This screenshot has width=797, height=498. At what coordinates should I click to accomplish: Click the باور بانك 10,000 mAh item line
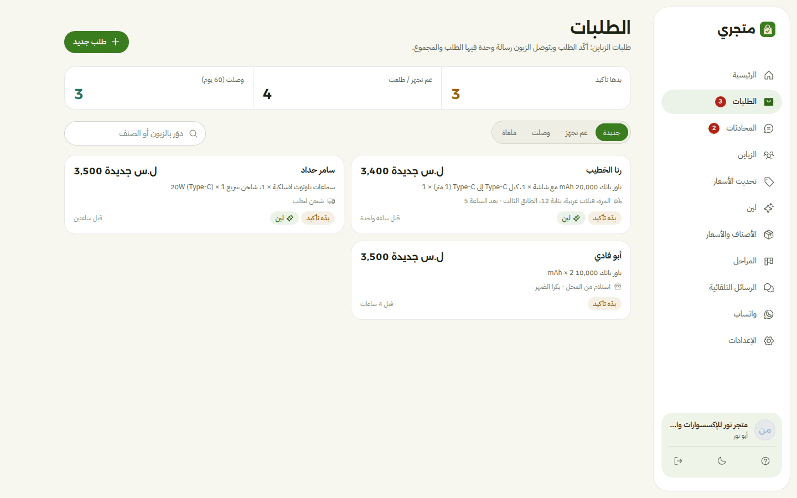(x=584, y=273)
